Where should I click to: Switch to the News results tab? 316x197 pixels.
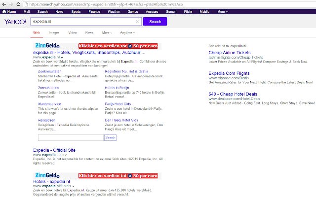click(89, 33)
